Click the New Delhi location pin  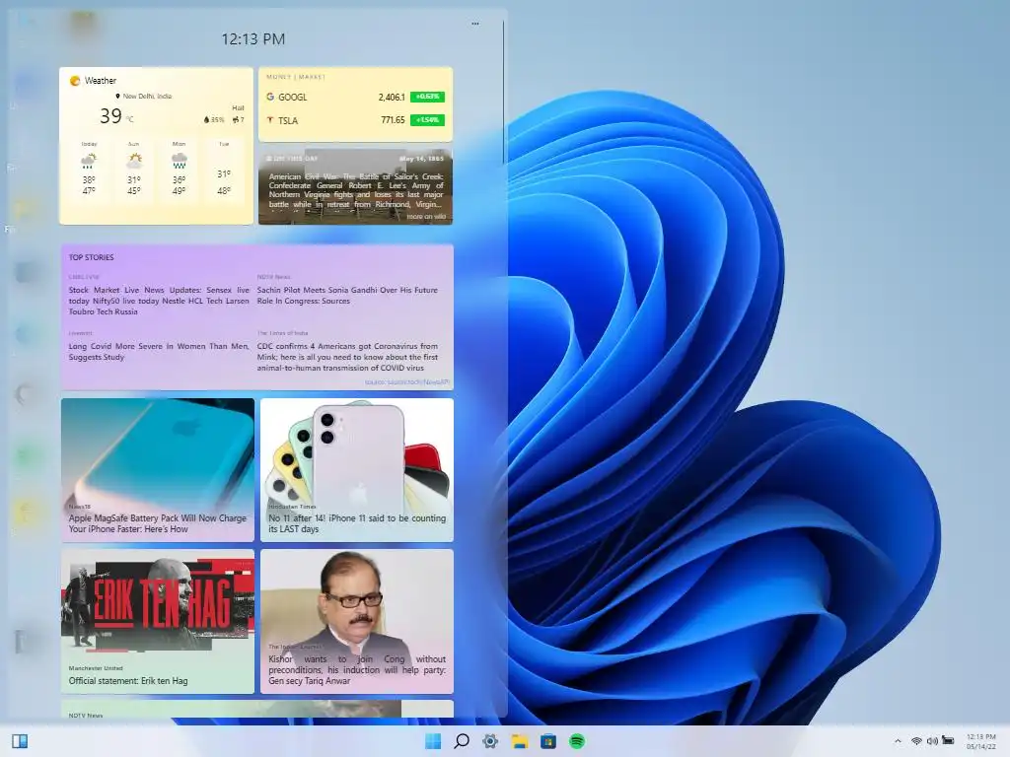coord(118,96)
